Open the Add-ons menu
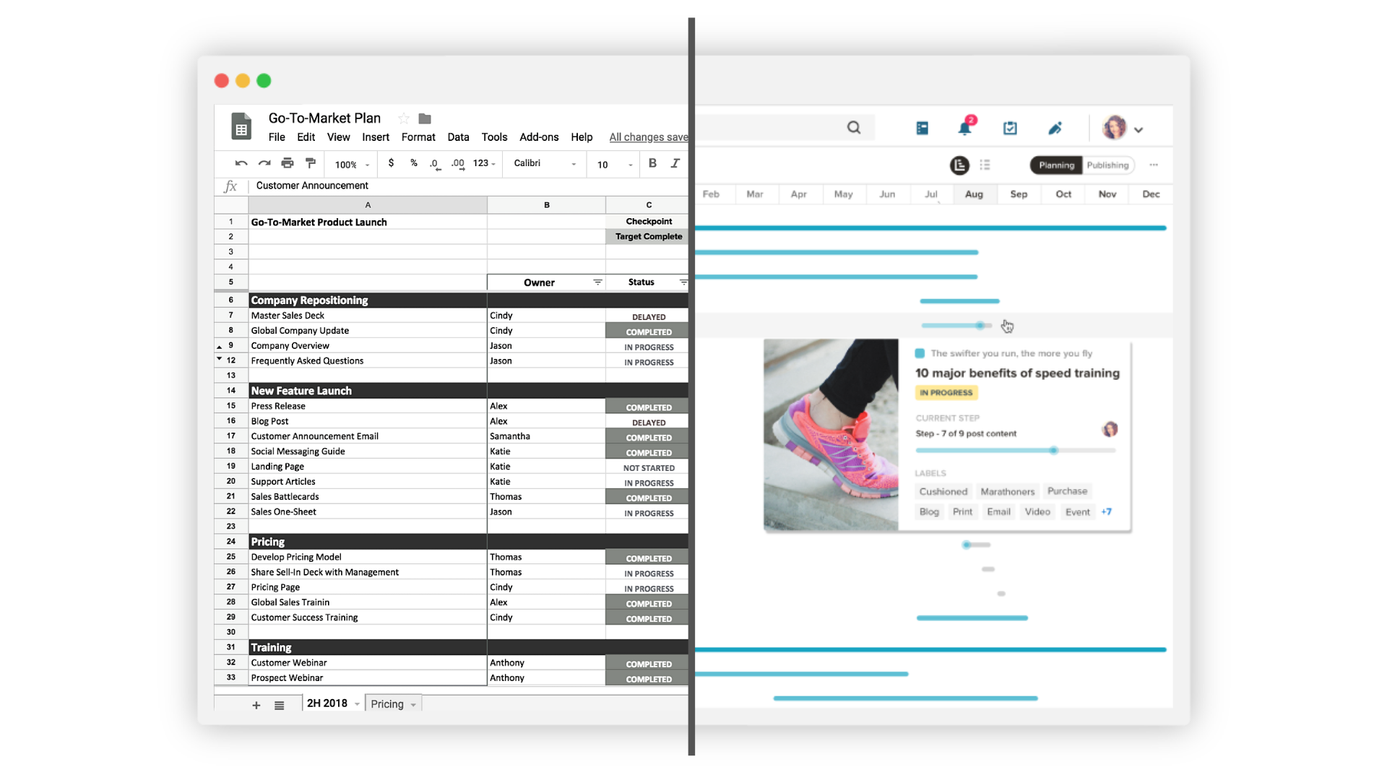1387x780 pixels. click(539, 137)
